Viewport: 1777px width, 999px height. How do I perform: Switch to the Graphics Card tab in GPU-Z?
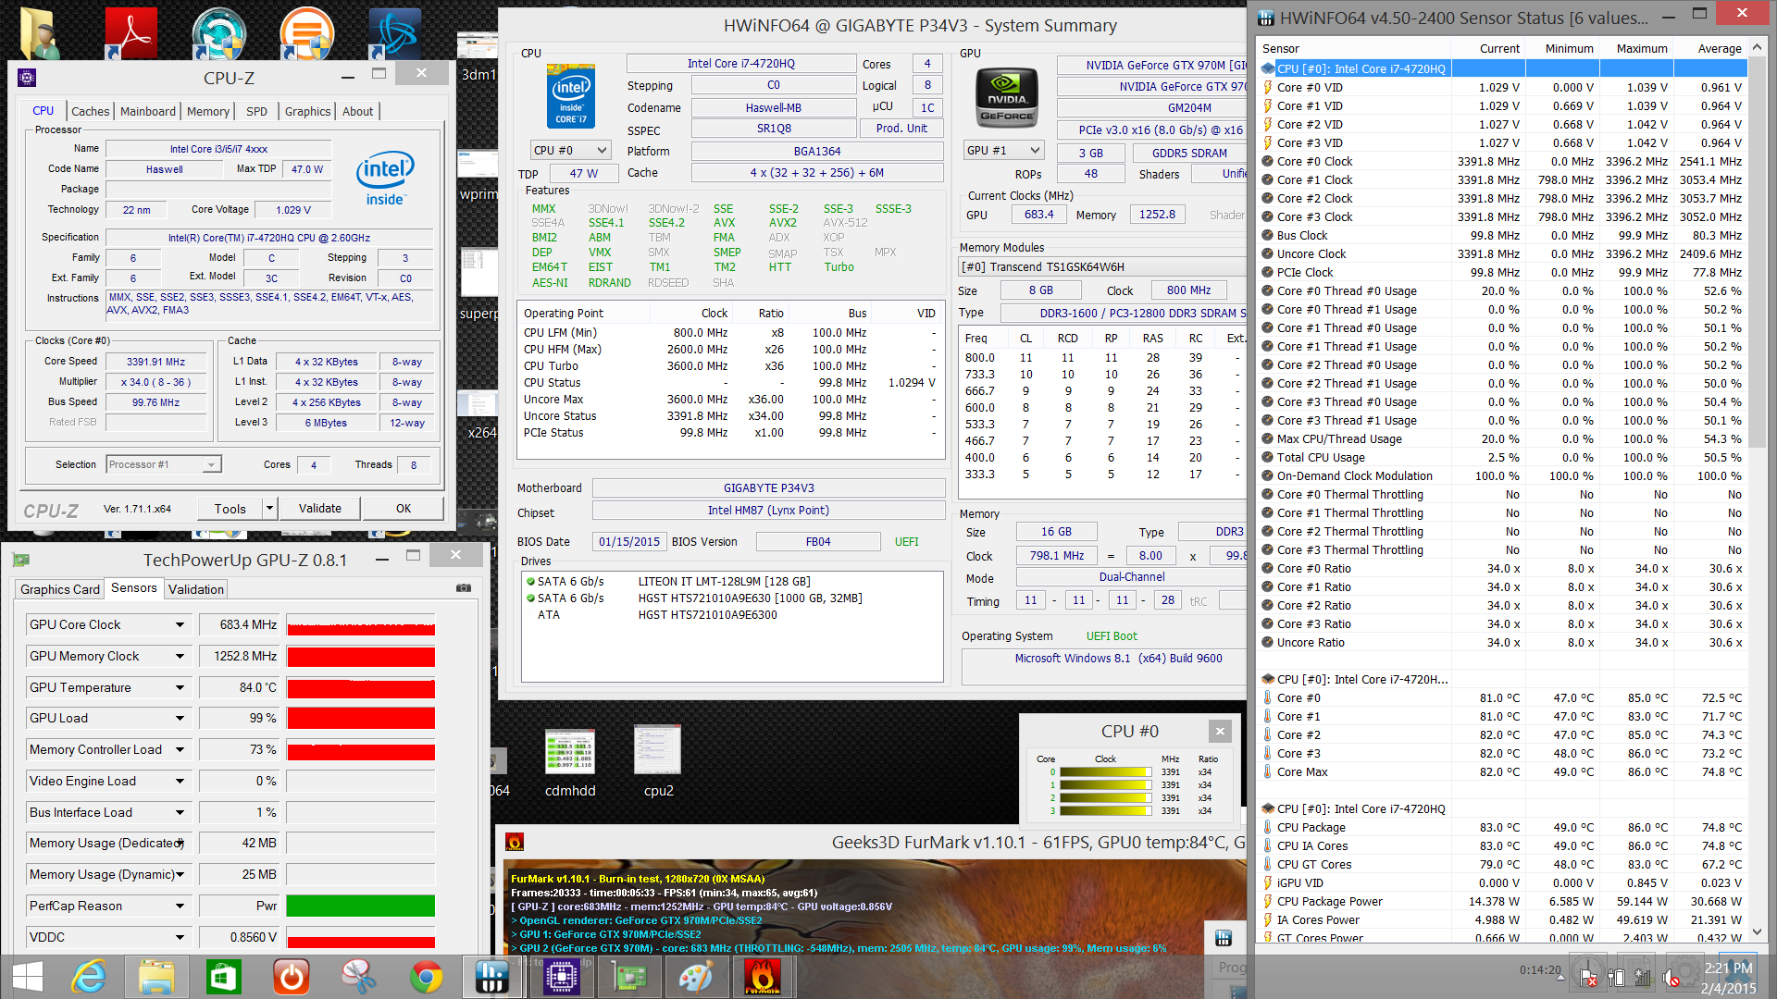60,589
